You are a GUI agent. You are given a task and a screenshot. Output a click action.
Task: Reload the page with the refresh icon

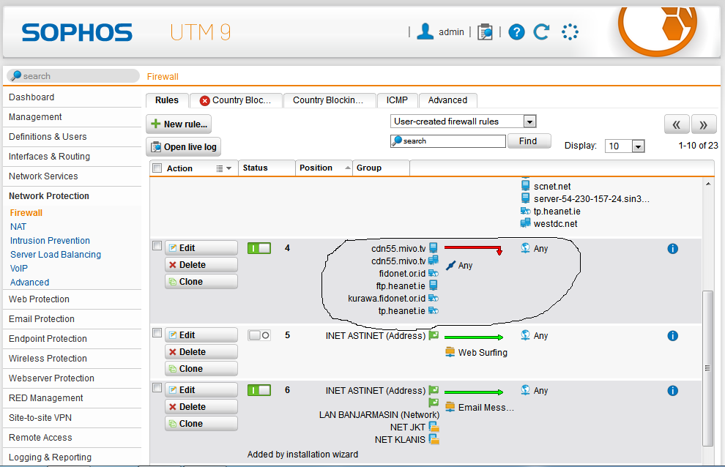tap(541, 32)
